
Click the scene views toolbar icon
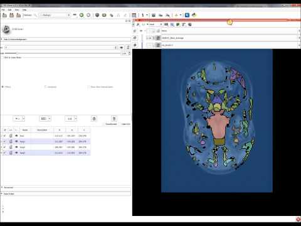pos(161,15)
